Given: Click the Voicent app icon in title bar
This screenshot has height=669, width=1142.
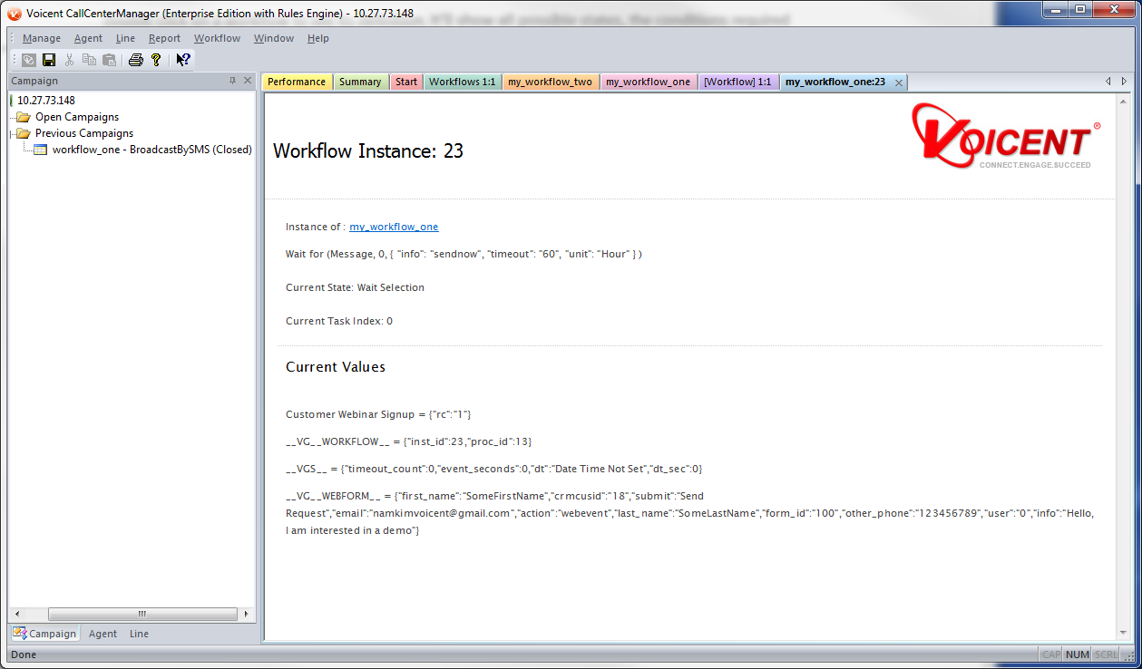Looking at the screenshot, I should [x=14, y=13].
